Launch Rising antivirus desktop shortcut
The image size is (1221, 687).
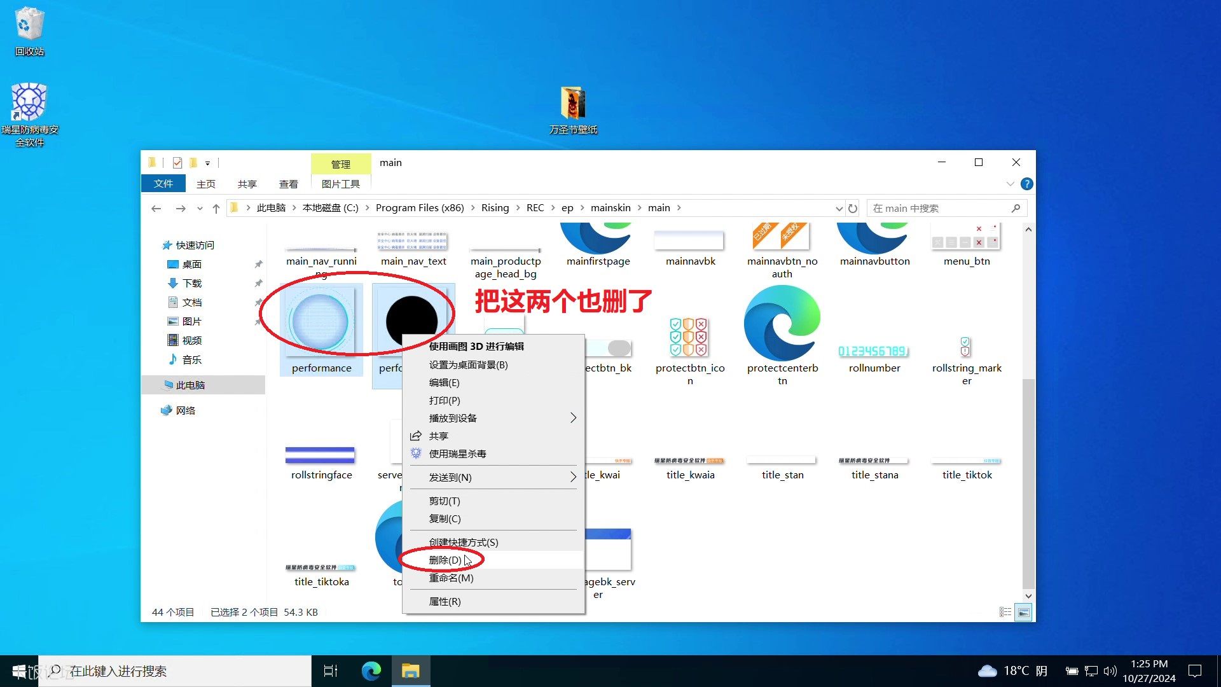pyautogui.click(x=29, y=114)
